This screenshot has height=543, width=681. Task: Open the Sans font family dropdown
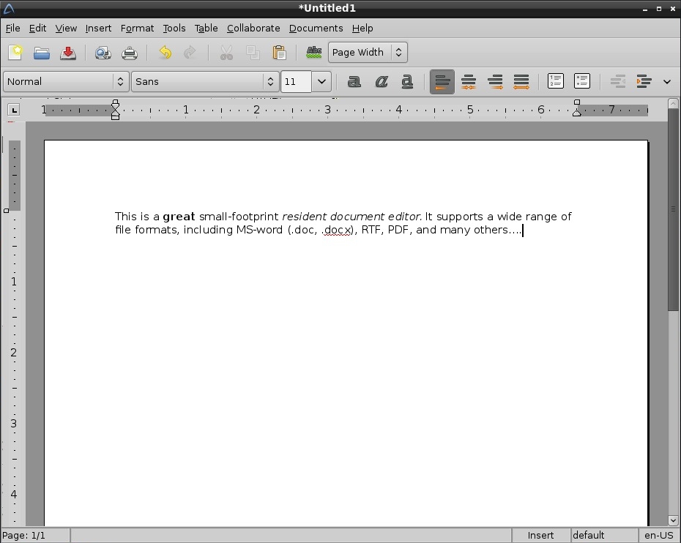[204, 82]
